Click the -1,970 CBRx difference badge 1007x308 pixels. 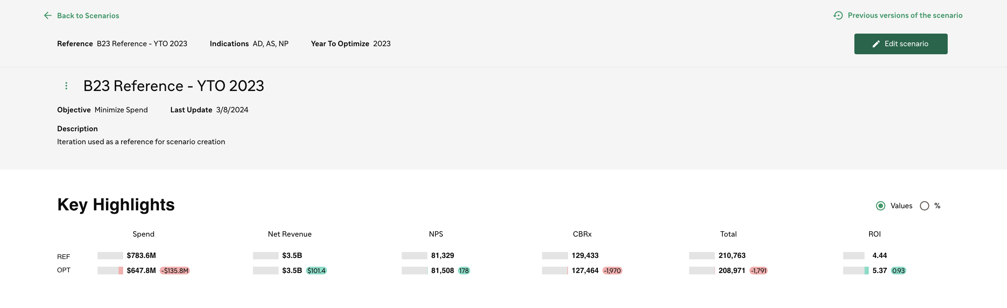pos(612,271)
